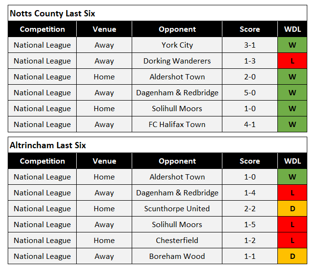The width and height of the screenshot is (315, 269).
Task: Click the Boreham Wood opponent cell
Action: [177, 256]
